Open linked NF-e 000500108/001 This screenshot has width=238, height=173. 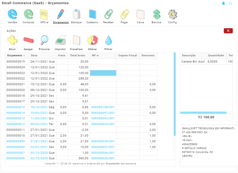[103, 107]
